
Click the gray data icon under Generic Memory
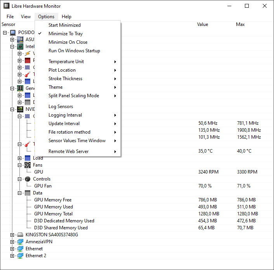28,102
